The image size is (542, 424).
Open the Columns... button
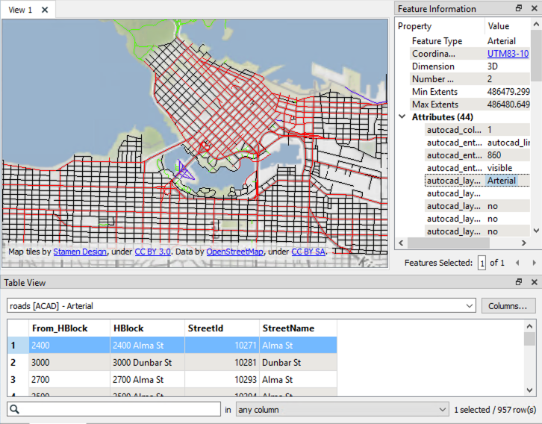(x=508, y=306)
